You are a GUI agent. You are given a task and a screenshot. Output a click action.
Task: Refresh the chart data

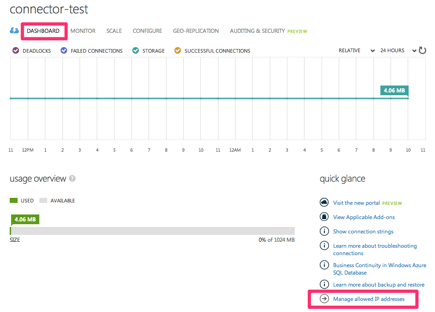[423, 50]
